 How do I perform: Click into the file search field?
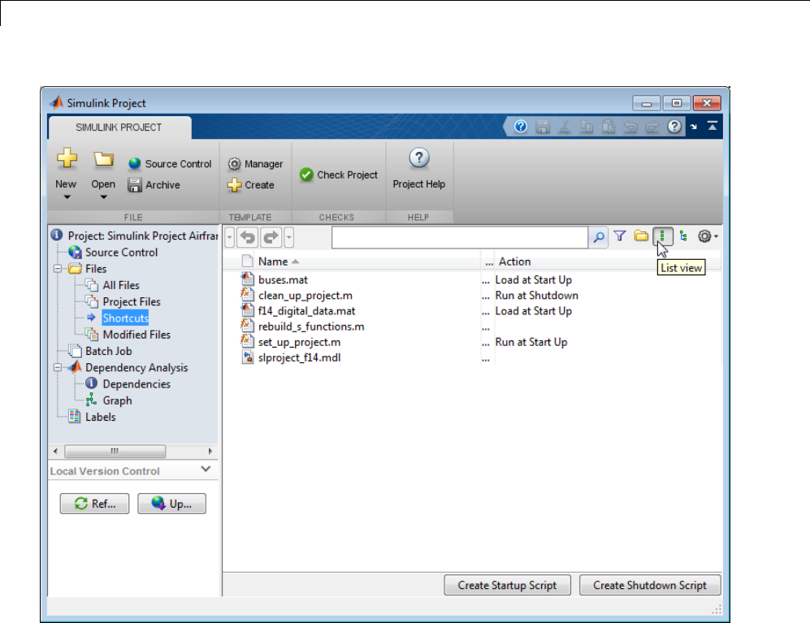[460, 237]
